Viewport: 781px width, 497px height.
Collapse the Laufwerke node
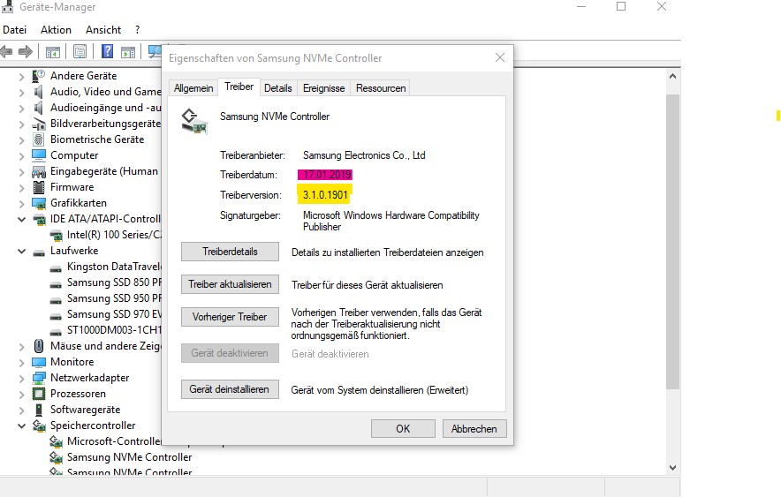[21, 252]
